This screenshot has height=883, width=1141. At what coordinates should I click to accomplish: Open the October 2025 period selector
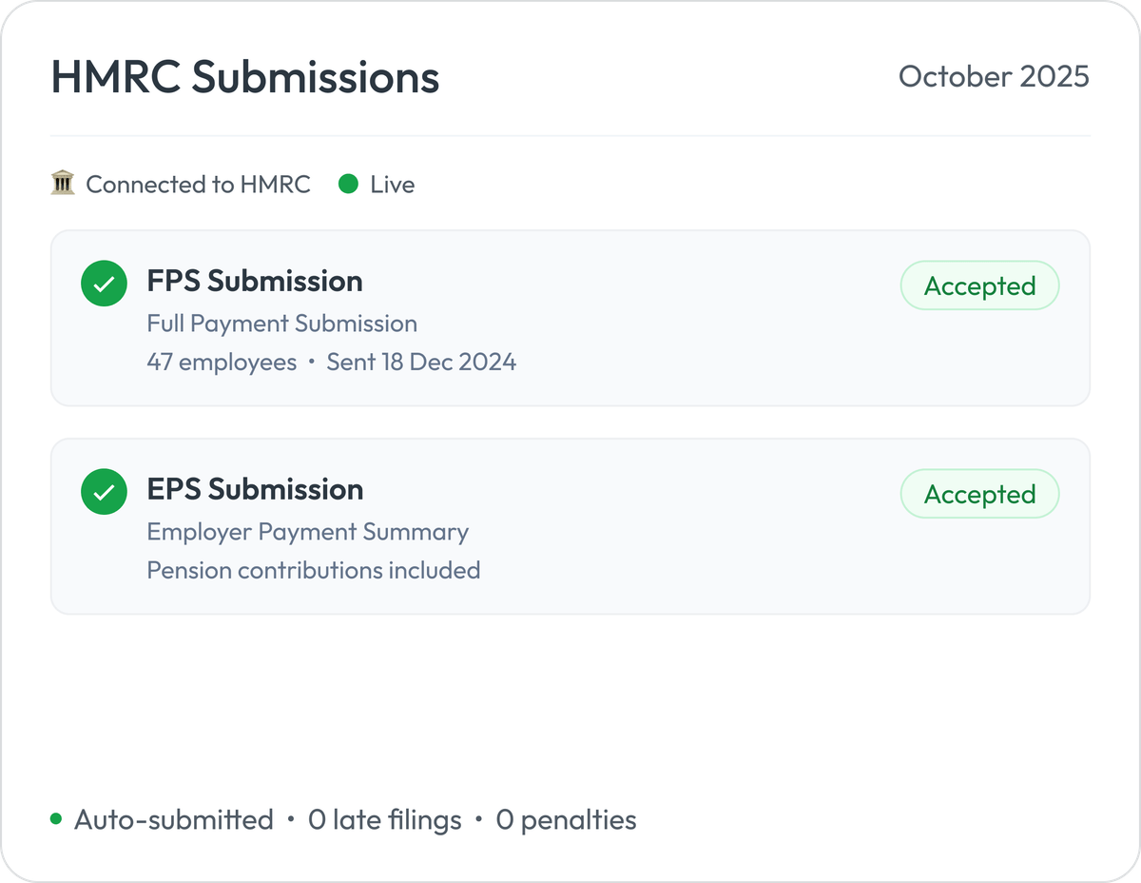click(995, 77)
